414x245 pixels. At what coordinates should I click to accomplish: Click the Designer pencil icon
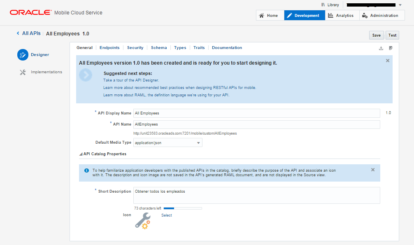(x=23, y=55)
